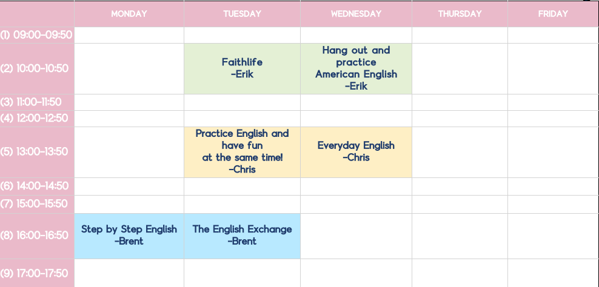
Task: Click the 16:00-16:50 period label
Action: [x=36, y=235]
